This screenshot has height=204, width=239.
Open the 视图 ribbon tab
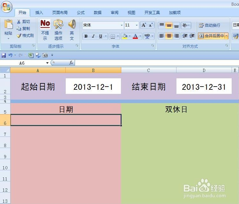pyautogui.click(x=131, y=13)
